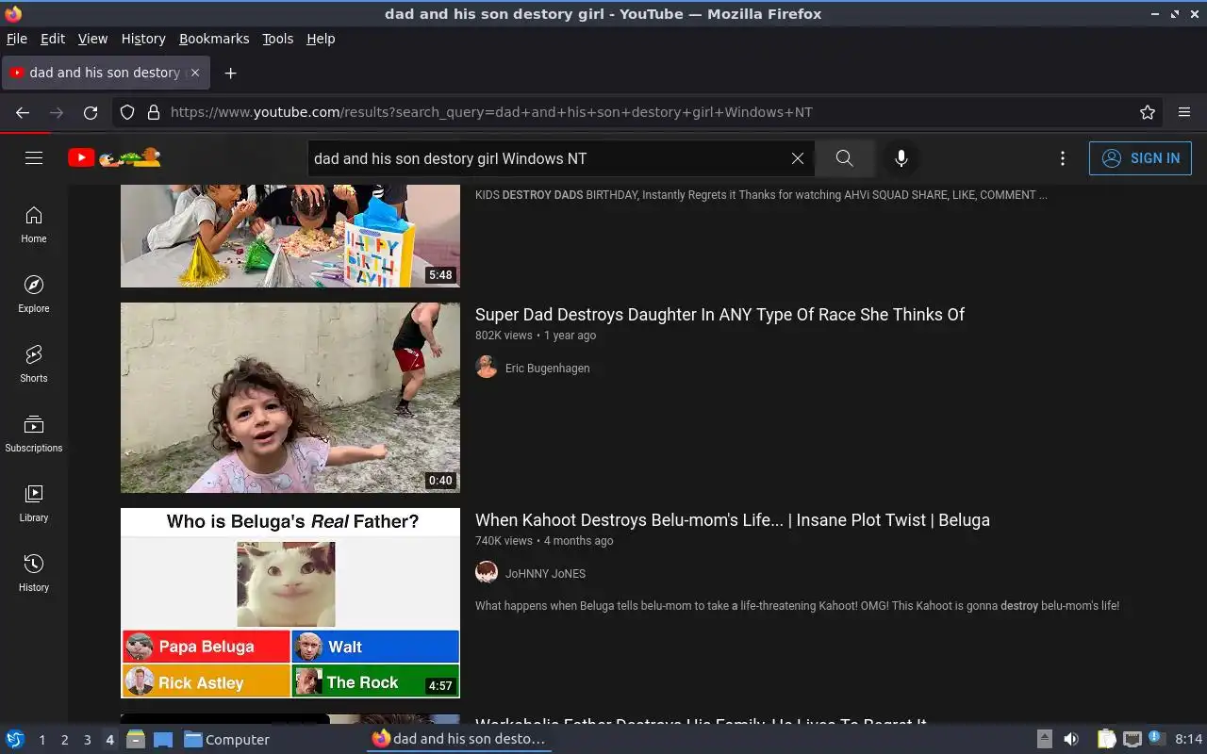Screen dimensions: 1207x754
Task: Click the magnifier search button
Action: pos(844,158)
